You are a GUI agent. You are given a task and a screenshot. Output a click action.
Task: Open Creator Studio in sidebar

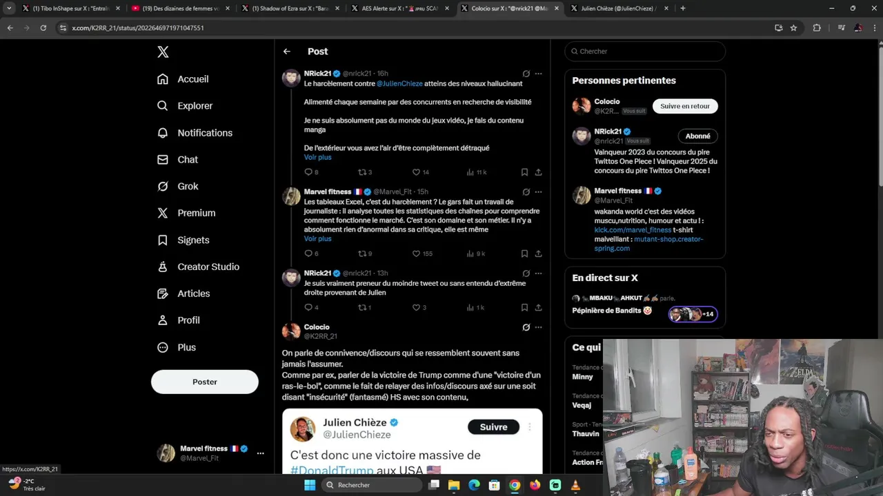click(198, 267)
